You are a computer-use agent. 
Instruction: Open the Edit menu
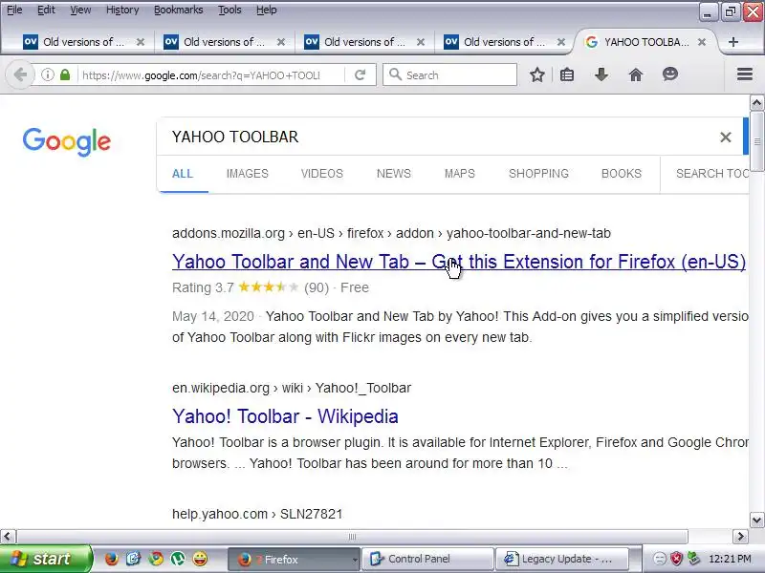[x=46, y=10]
